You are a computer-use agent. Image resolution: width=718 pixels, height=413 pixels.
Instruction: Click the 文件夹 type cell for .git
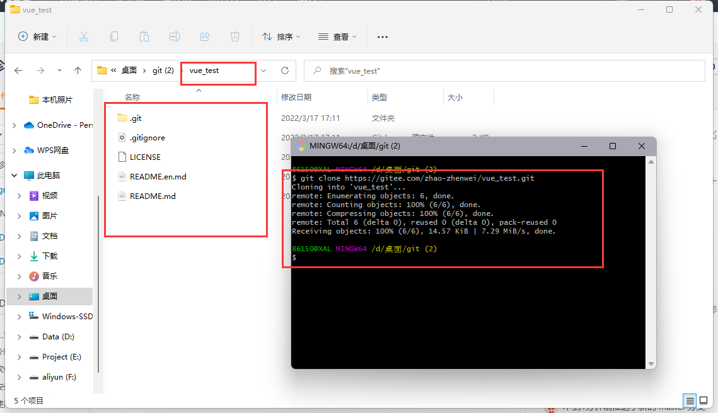383,118
